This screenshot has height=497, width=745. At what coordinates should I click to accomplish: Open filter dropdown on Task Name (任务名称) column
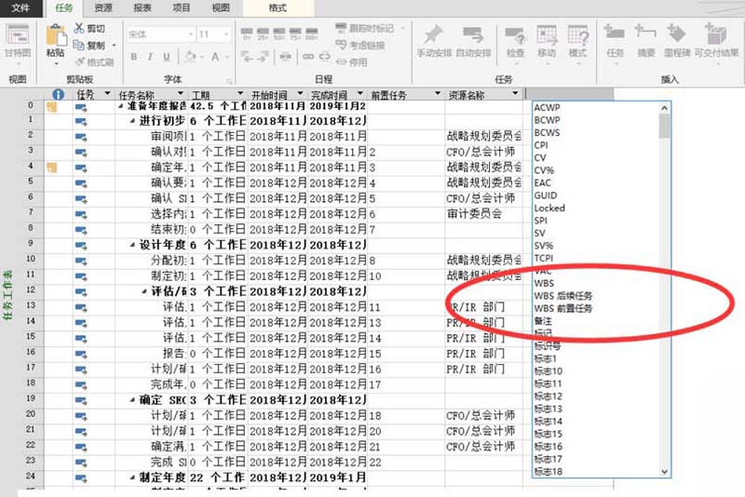[181, 93]
